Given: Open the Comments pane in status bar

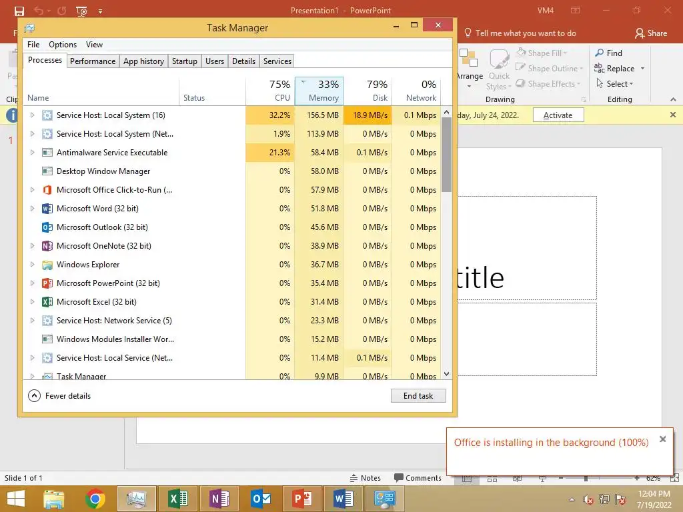Looking at the screenshot, I should [x=418, y=478].
